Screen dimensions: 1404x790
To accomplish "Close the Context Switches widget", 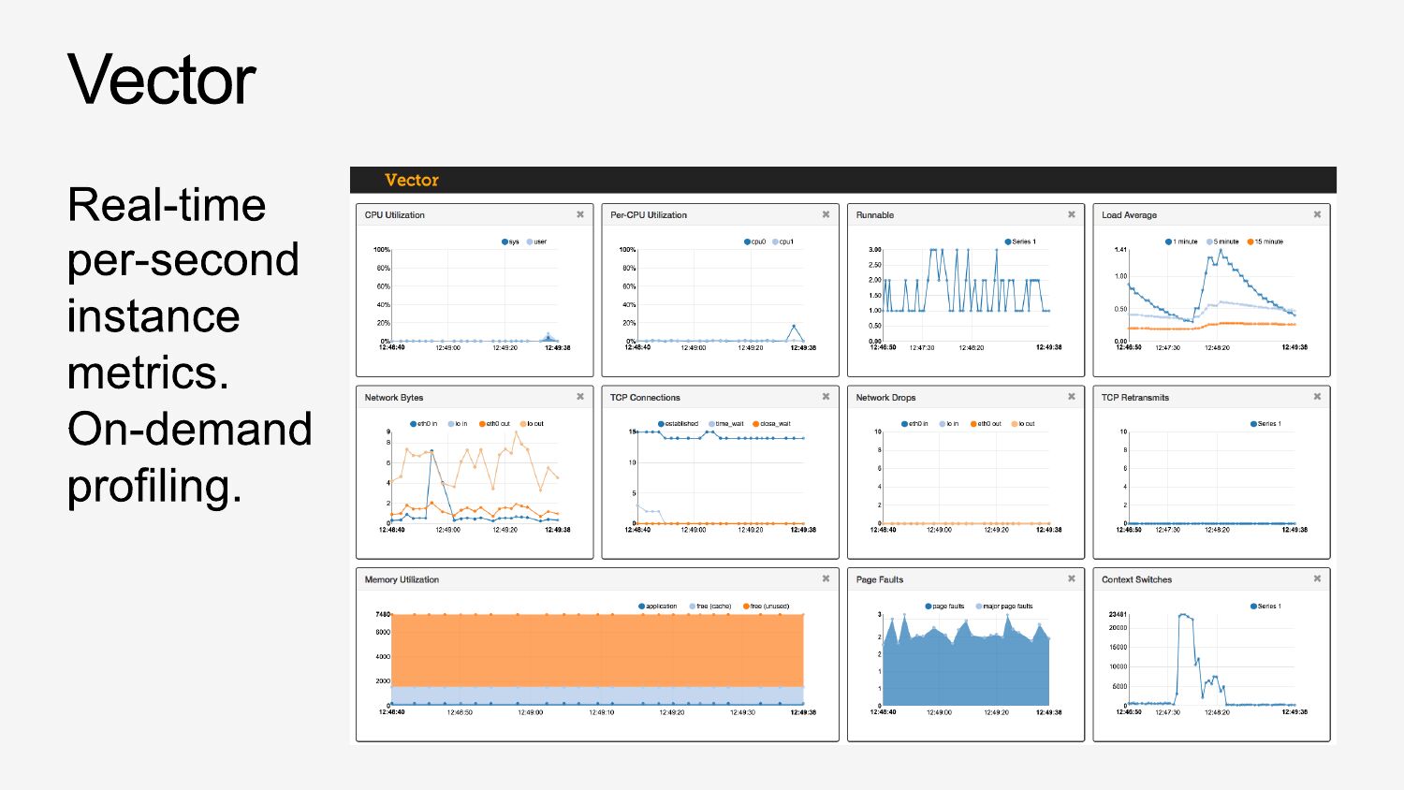I will coord(1317,578).
